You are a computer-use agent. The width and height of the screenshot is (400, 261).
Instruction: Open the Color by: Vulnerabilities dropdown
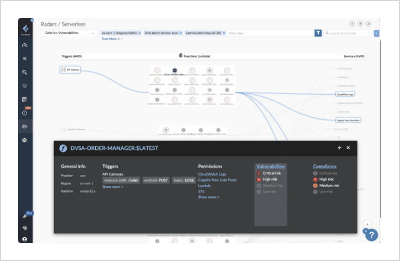click(69, 33)
